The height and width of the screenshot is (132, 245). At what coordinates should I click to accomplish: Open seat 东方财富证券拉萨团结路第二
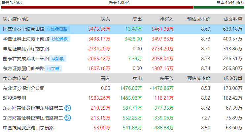pyautogui.click(x=33, y=118)
